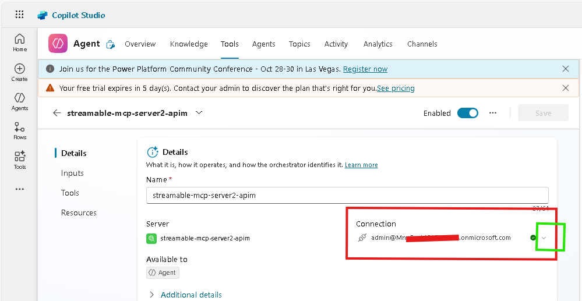The height and width of the screenshot is (301, 582).
Task: Follow the Register now link
Action: coord(365,69)
